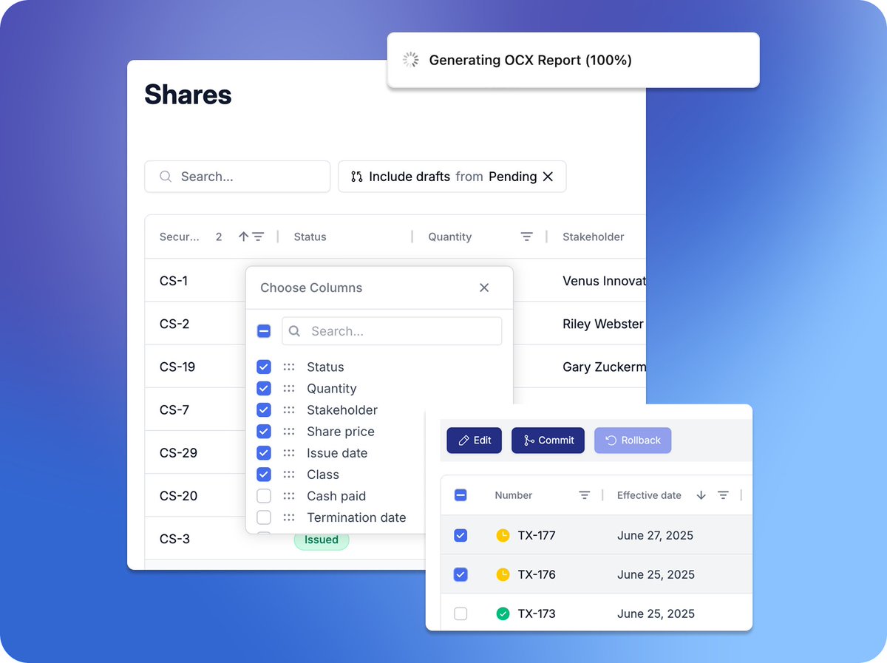The height and width of the screenshot is (663, 887).
Task: Click the green check icon for TX-173
Action: coord(503,613)
